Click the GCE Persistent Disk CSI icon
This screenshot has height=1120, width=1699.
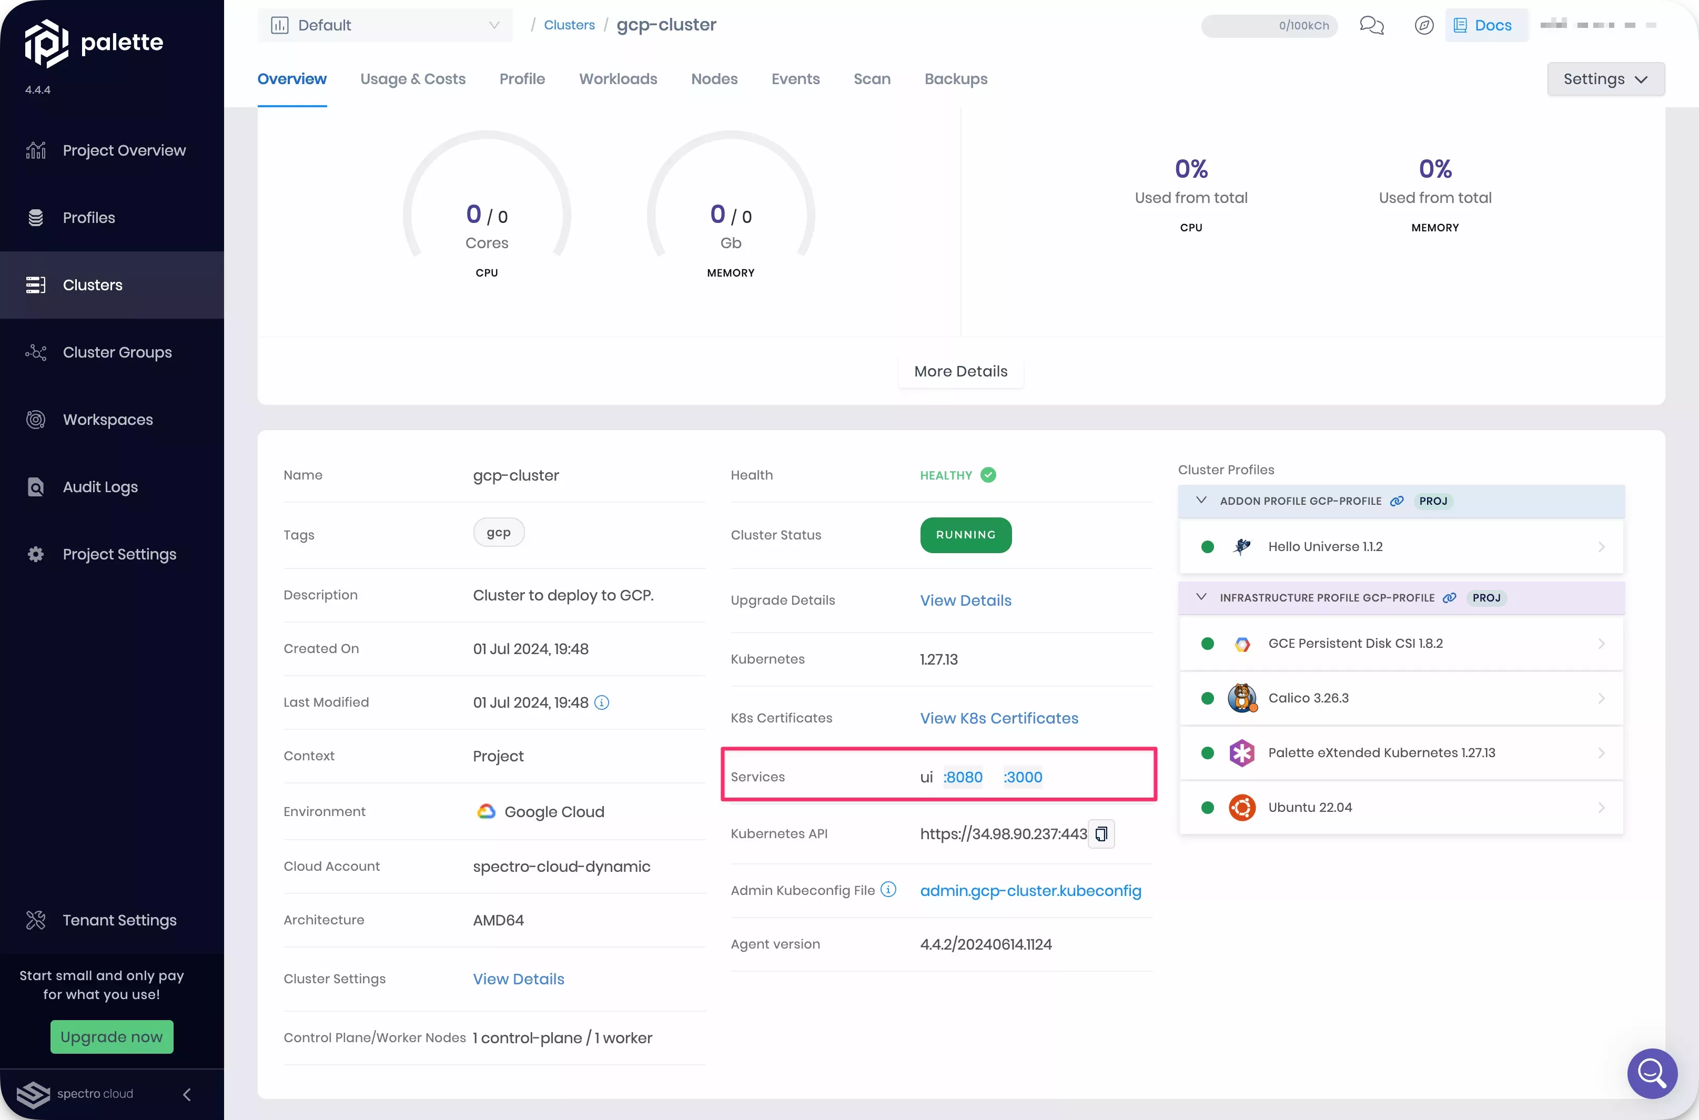point(1242,644)
